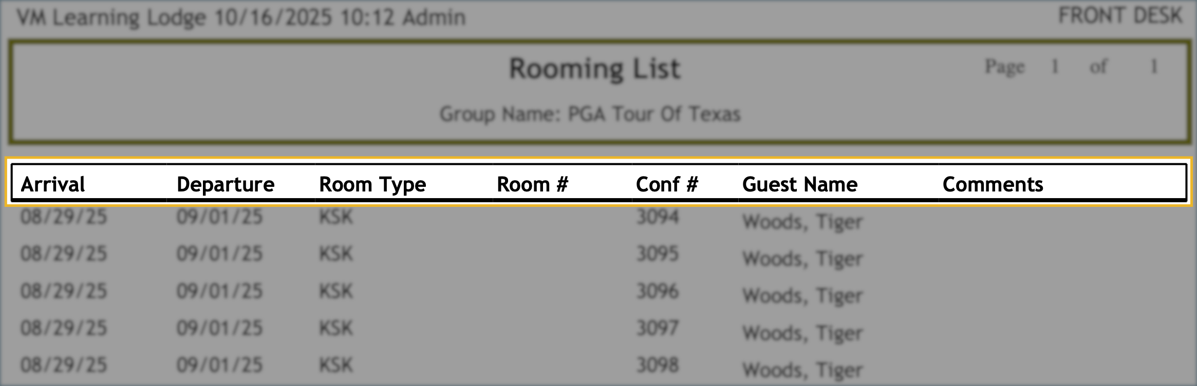Screen dimensions: 1197x386
Task: Select confirmation number 3094
Action: point(658,217)
